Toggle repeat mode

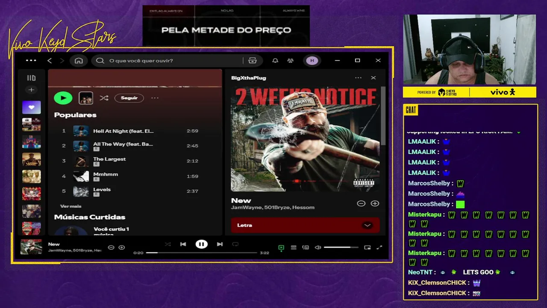pos(235,244)
